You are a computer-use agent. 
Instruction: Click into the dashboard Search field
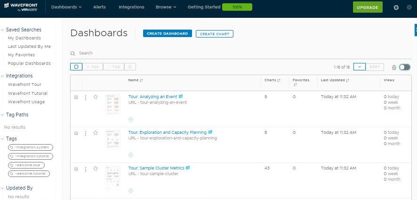pos(235,53)
